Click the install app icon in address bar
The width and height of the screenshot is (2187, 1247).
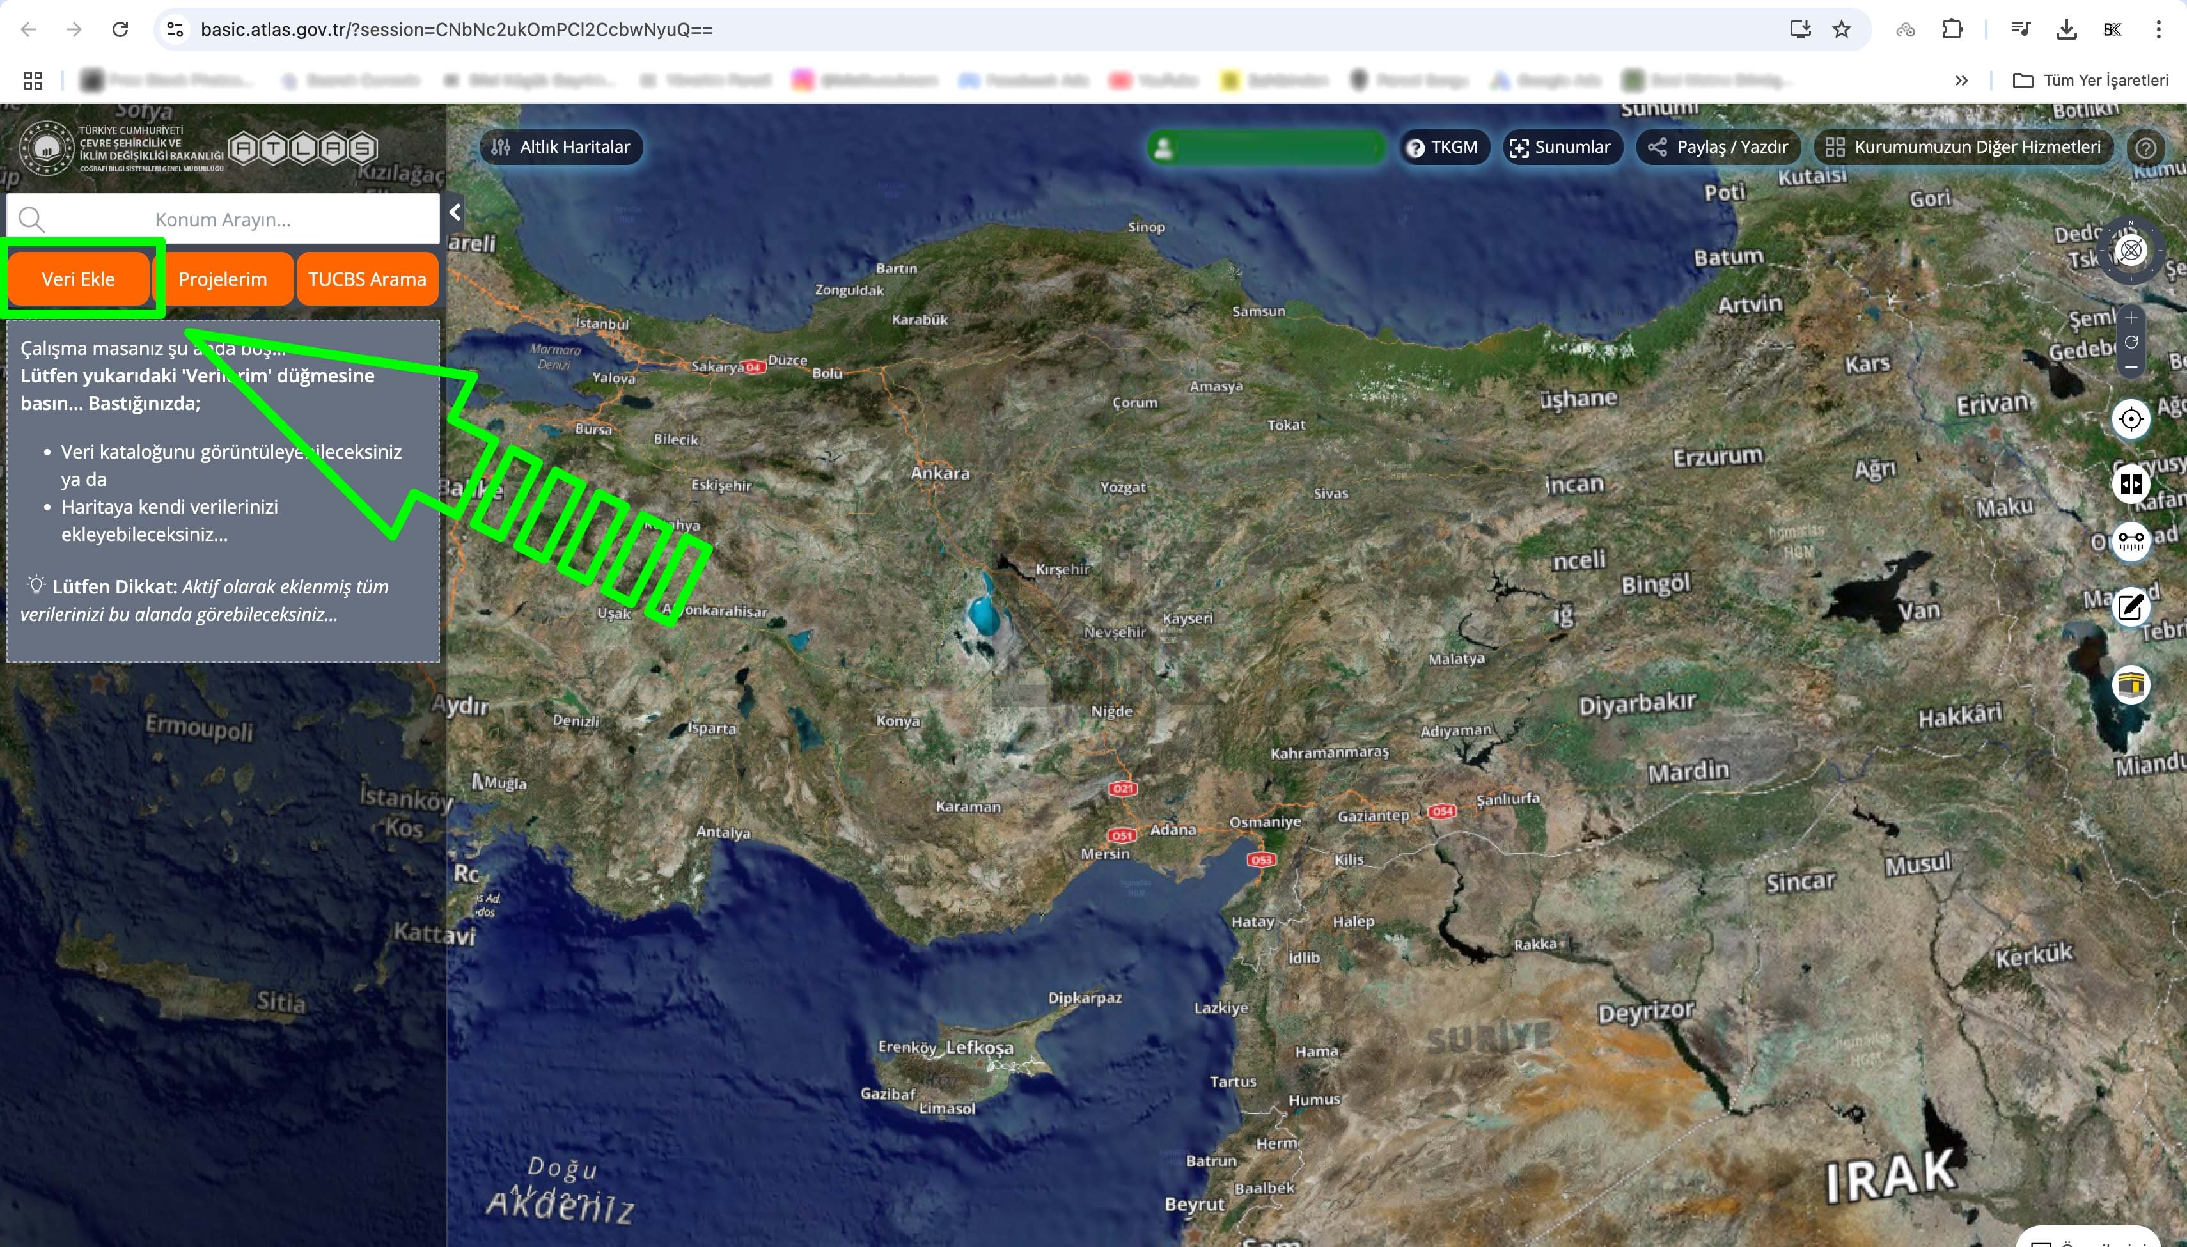(x=1801, y=29)
